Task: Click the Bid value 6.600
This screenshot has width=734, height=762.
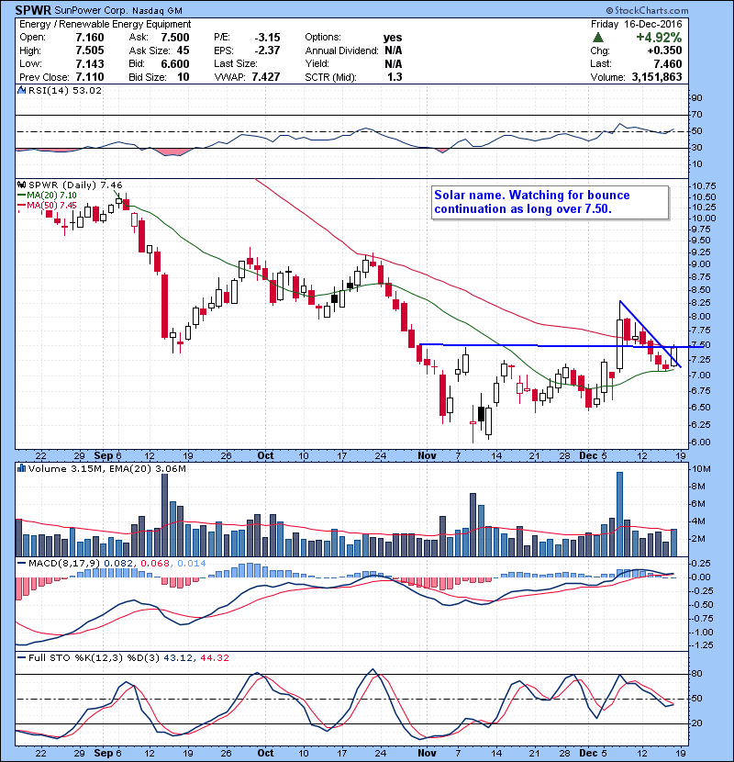Action: [175, 63]
